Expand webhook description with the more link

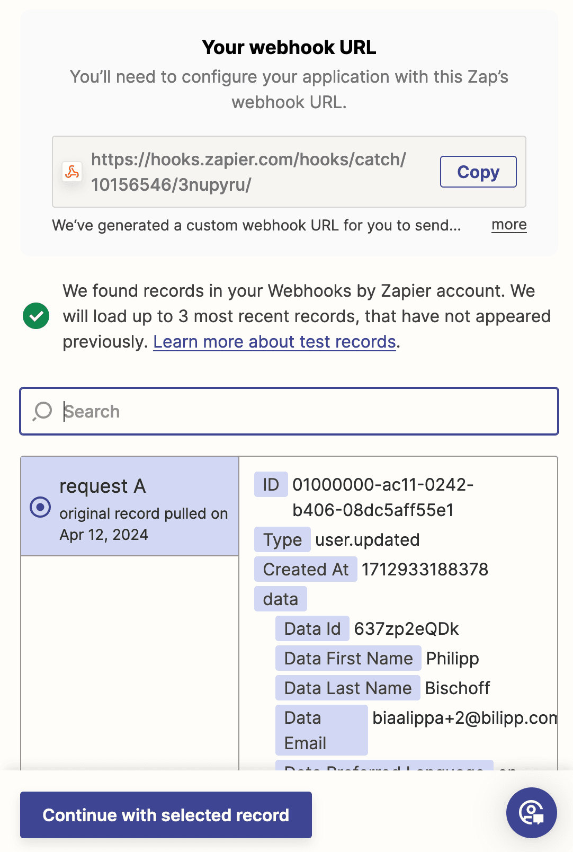click(x=508, y=225)
